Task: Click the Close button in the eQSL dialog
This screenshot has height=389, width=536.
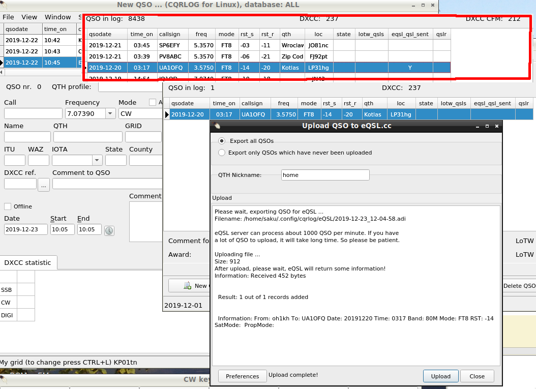Action: [x=477, y=376]
